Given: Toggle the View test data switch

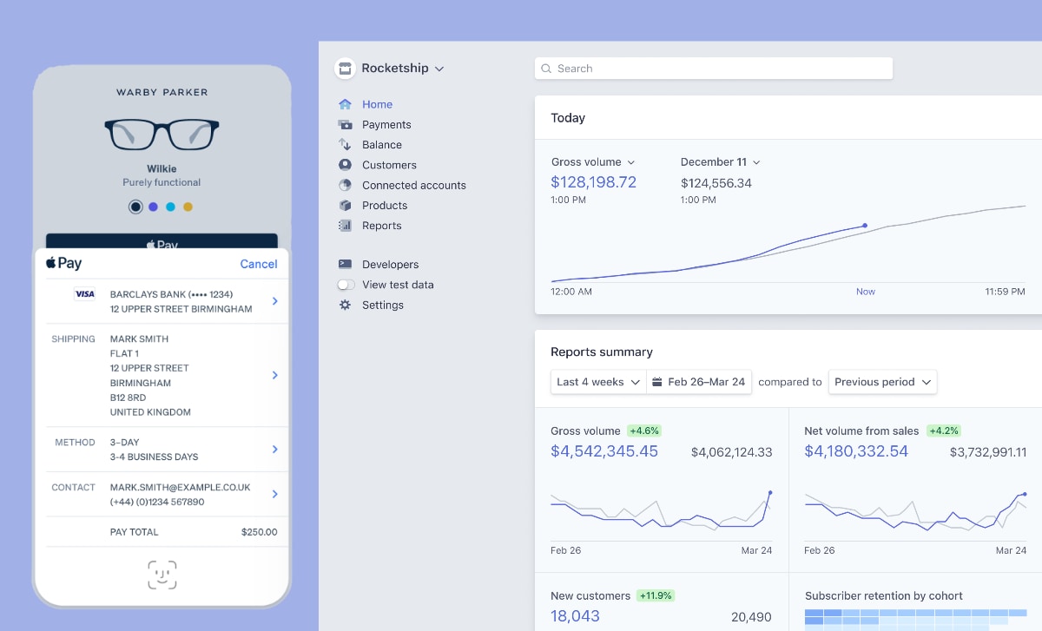Looking at the screenshot, I should (346, 285).
